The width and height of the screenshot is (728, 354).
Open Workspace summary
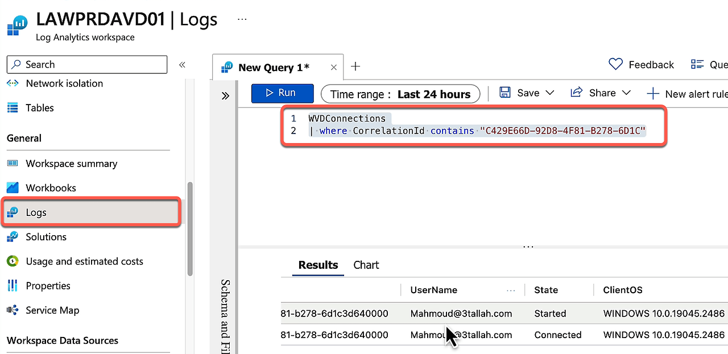click(72, 164)
